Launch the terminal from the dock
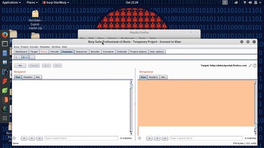This screenshot has width=264, height=148. point(5,44)
